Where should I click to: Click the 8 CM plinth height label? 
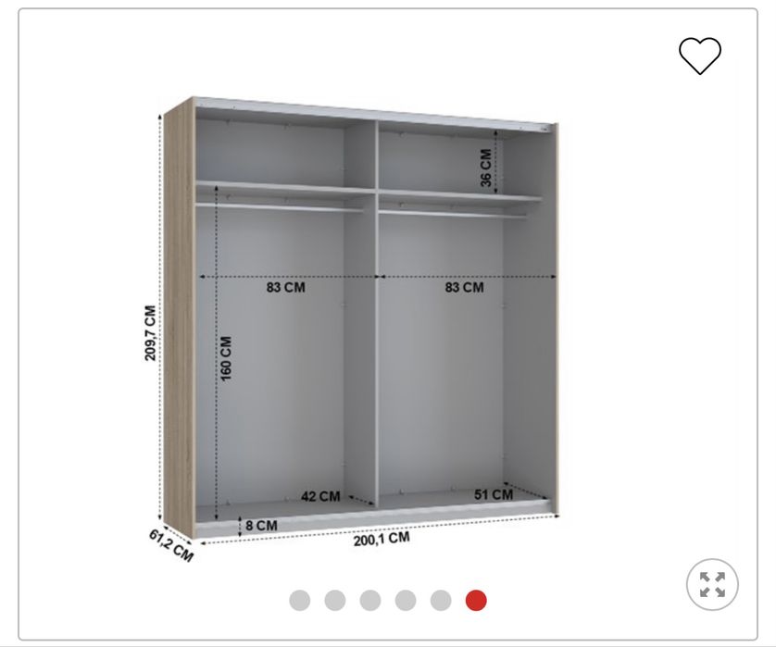(x=262, y=526)
